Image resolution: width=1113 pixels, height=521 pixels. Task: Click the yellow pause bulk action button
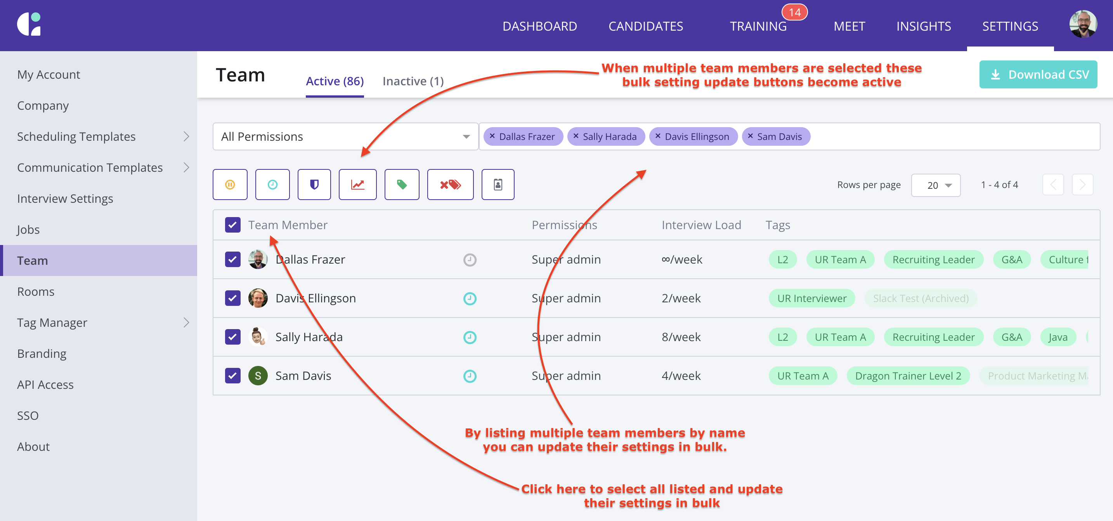click(230, 185)
